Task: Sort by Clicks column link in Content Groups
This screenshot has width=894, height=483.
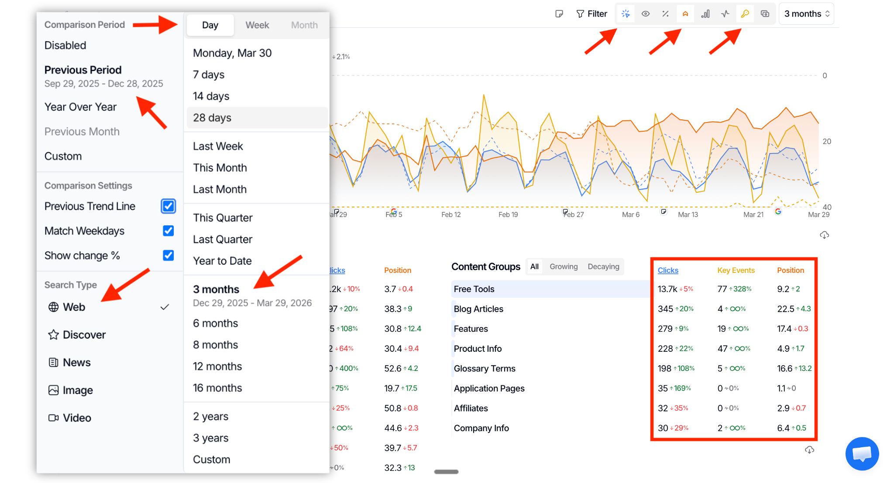Action: [x=668, y=270]
